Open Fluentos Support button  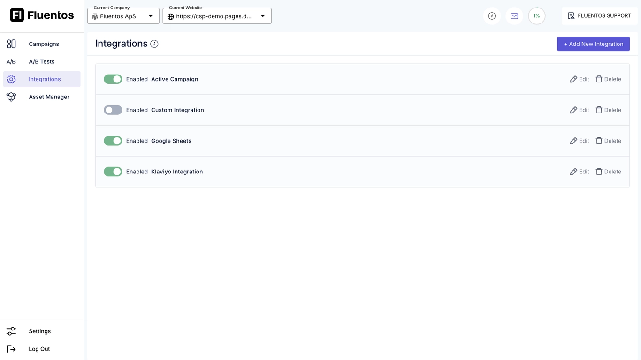(600, 16)
